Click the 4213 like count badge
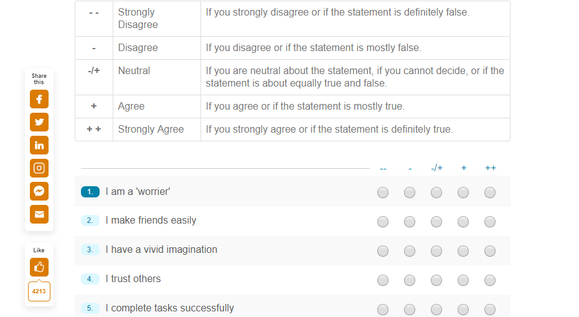The width and height of the screenshot is (579, 317). click(x=39, y=291)
